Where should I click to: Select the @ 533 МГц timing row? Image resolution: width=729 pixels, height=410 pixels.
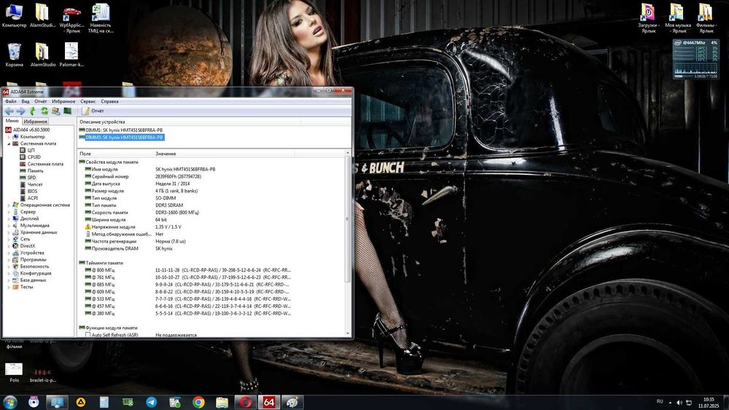(x=188, y=299)
